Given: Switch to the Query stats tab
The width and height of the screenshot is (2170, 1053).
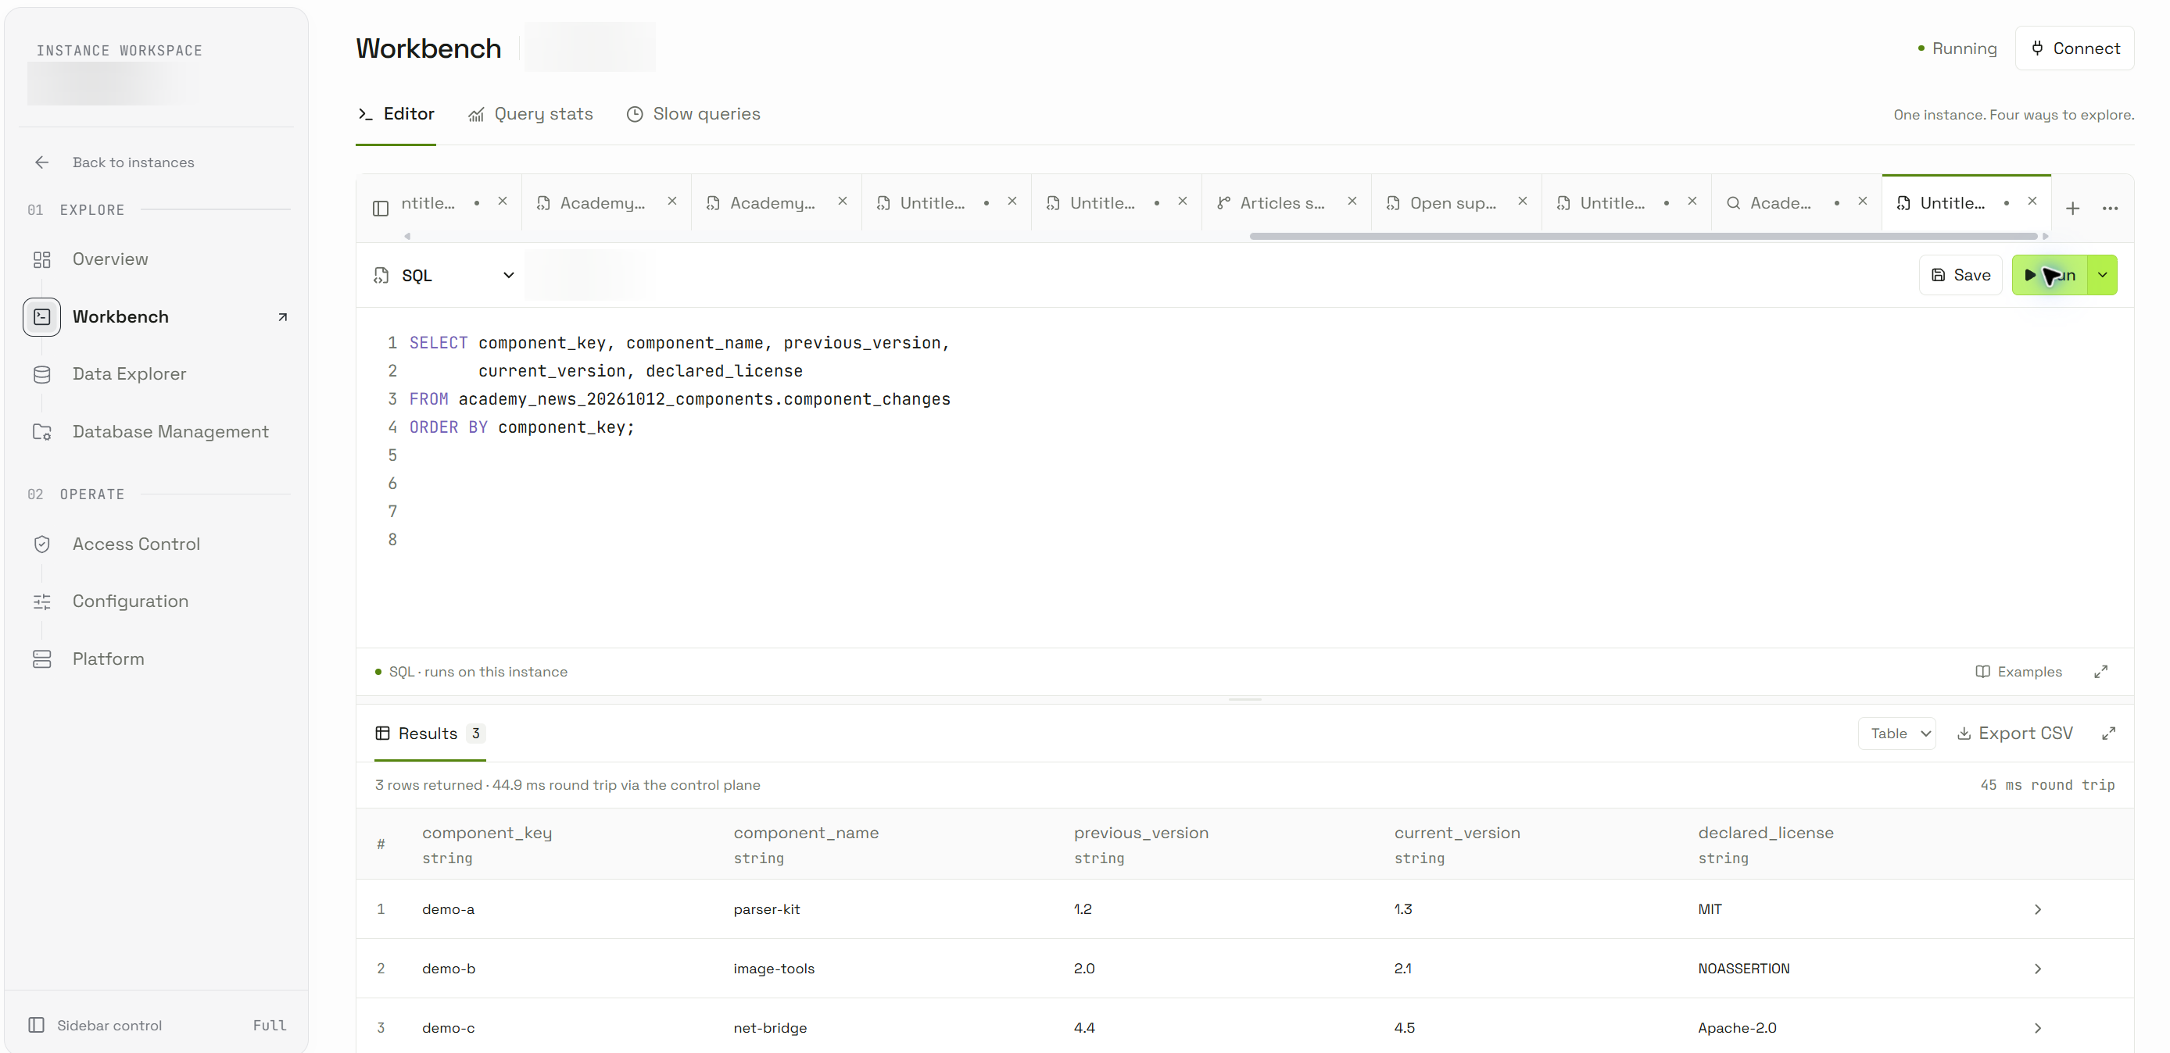Looking at the screenshot, I should (531, 113).
